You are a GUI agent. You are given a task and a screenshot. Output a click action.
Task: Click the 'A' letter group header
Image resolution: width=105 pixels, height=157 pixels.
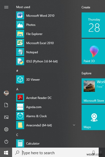[17, 89]
